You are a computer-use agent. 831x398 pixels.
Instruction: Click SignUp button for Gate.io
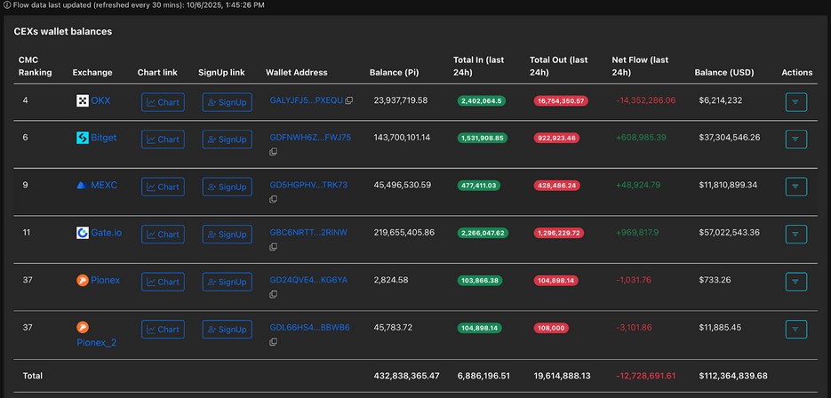(227, 235)
